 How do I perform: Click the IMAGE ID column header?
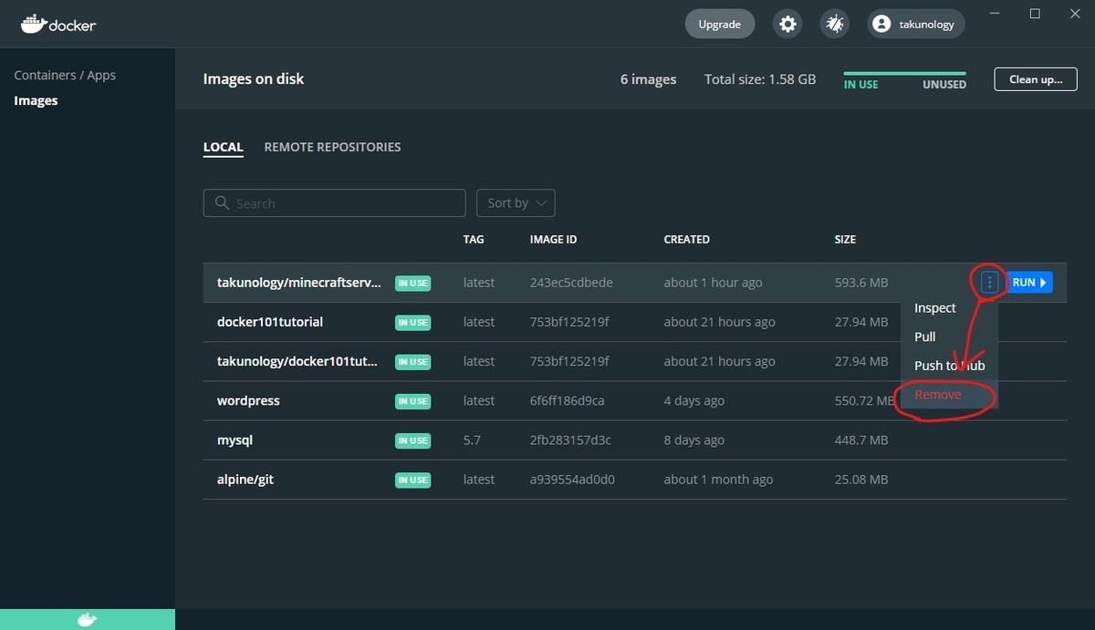[x=554, y=240]
